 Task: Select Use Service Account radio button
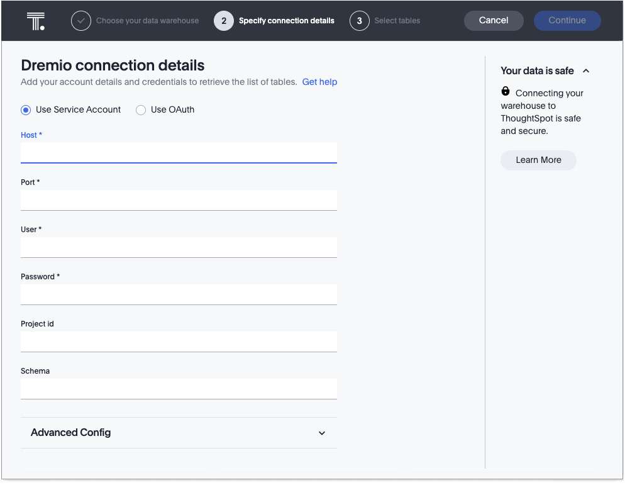pyautogui.click(x=26, y=110)
